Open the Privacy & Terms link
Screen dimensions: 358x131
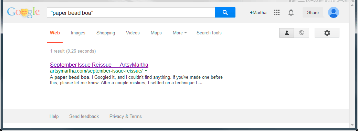coord(126,117)
